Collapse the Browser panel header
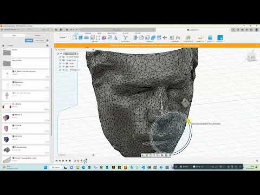Screen dimensions: 260x195 56,50
